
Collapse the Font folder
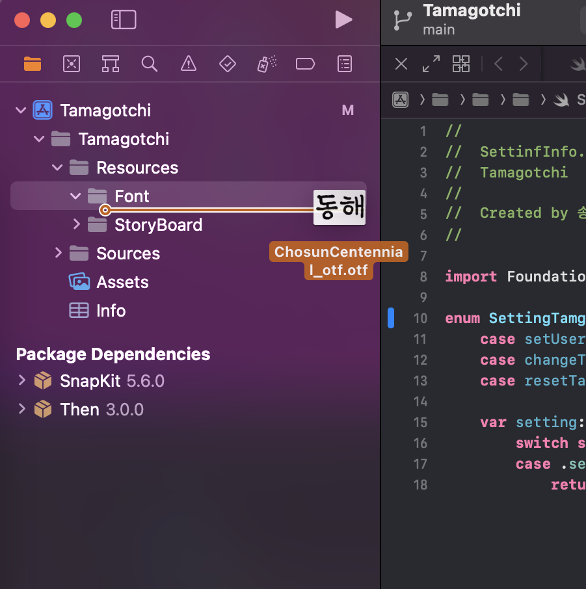pyautogui.click(x=75, y=196)
